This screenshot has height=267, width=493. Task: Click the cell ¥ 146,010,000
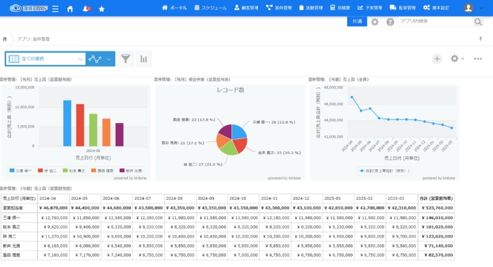coord(436,218)
